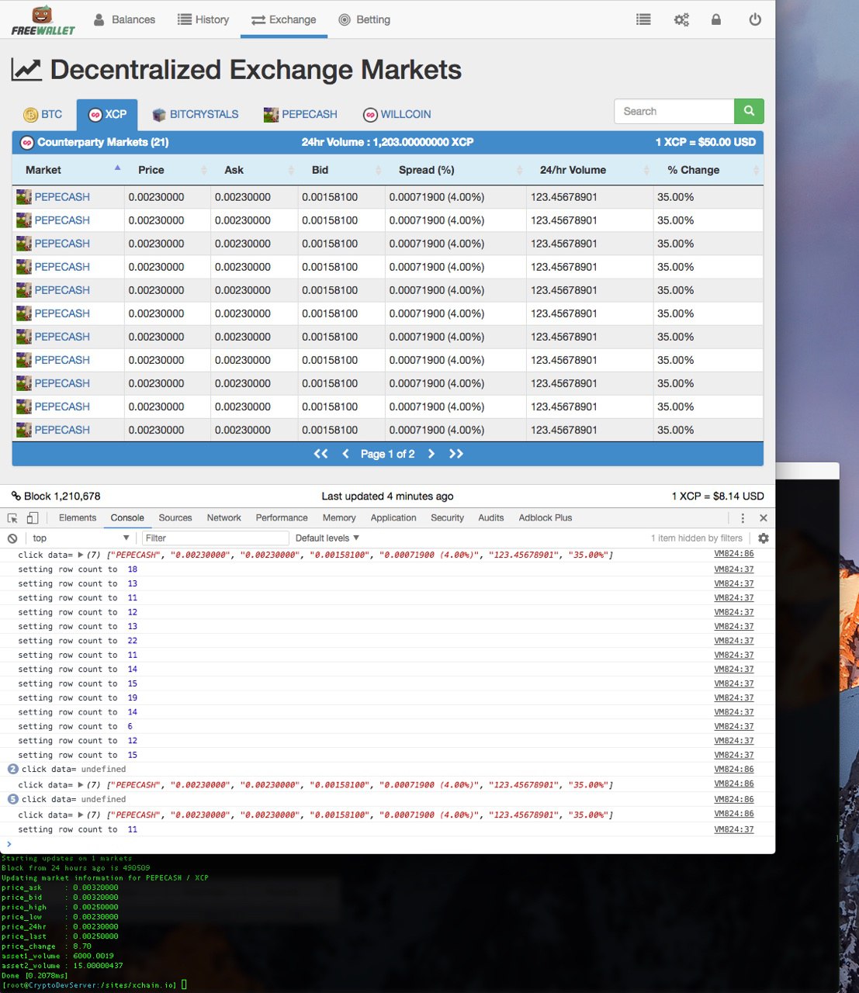Click the clear console icon
The height and width of the screenshot is (993, 859).
(12, 538)
